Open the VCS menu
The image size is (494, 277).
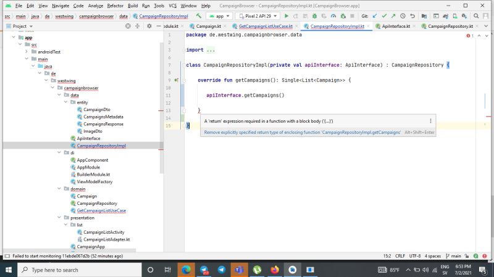click(172, 6)
